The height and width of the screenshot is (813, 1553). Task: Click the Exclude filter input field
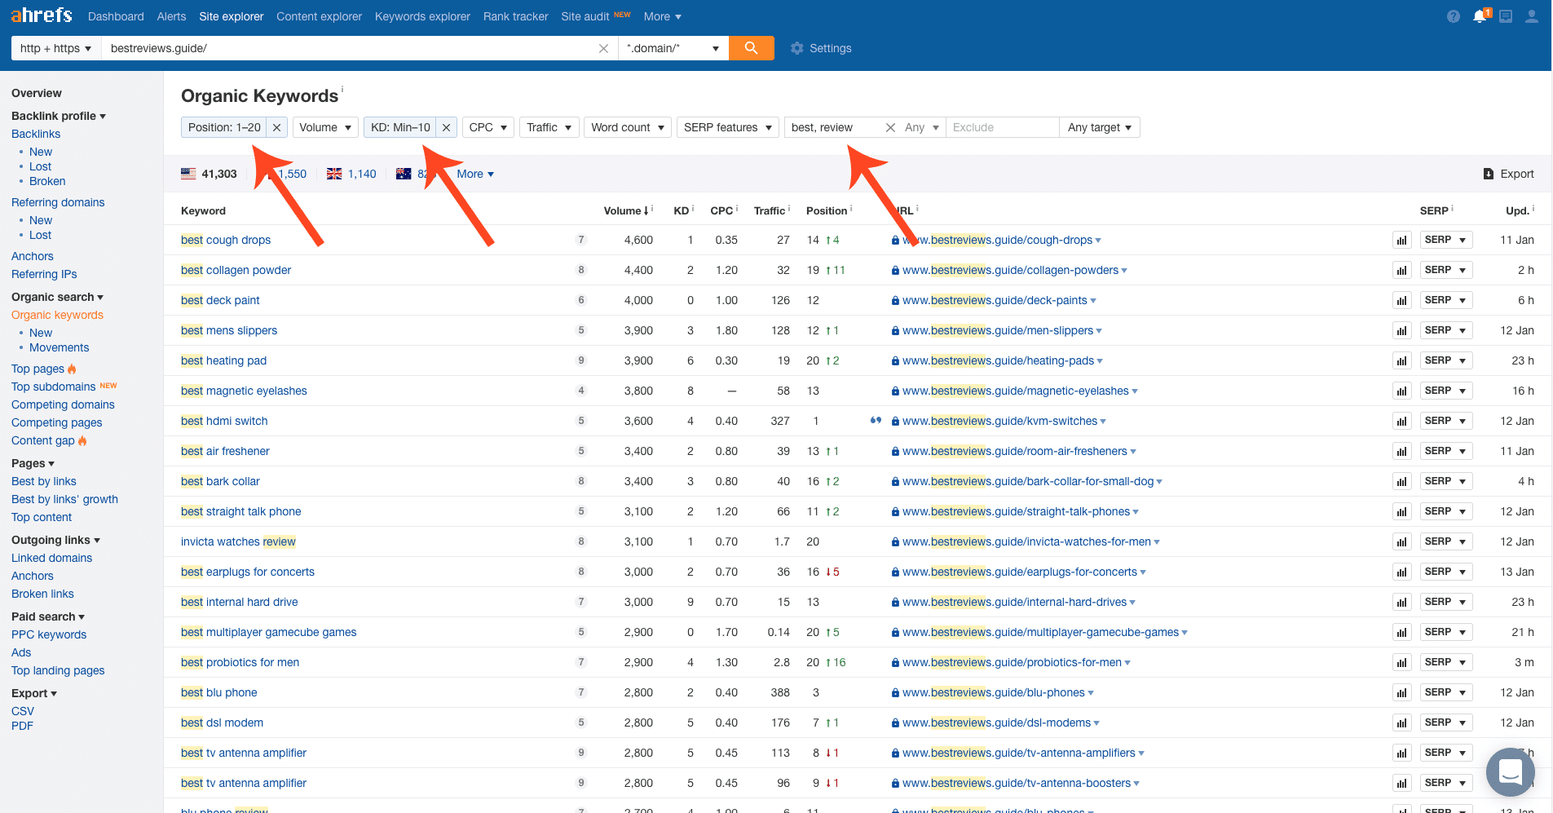1002,127
